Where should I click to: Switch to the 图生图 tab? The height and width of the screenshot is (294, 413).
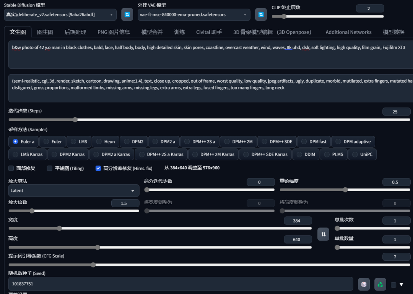45,32
